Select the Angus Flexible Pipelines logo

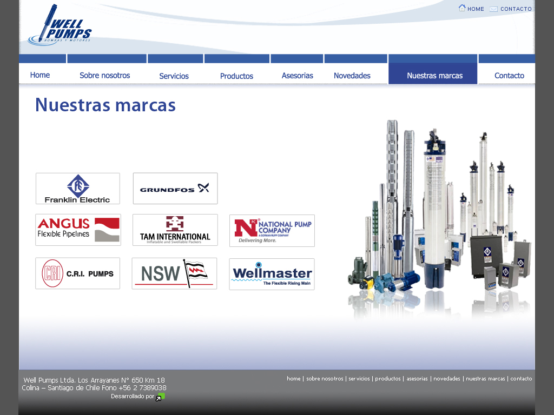point(78,230)
